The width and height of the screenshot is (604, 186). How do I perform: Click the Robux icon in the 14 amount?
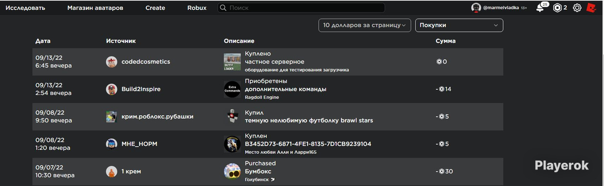coord(442,89)
